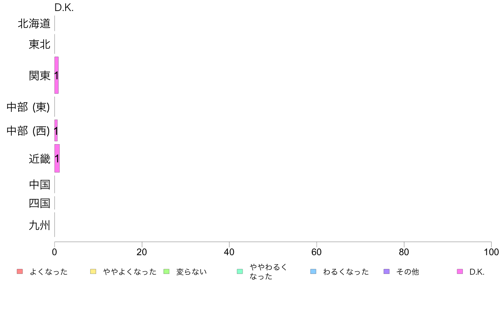Click the 40 tick on x-axis
503x312 pixels.
point(229,252)
